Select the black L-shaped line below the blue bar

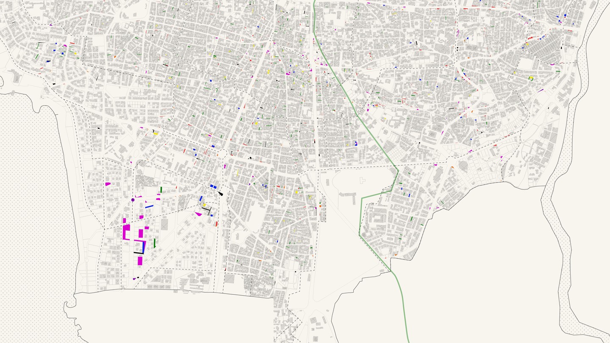(139, 253)
